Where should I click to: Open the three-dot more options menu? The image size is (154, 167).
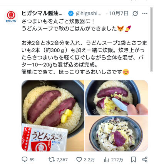145,14
